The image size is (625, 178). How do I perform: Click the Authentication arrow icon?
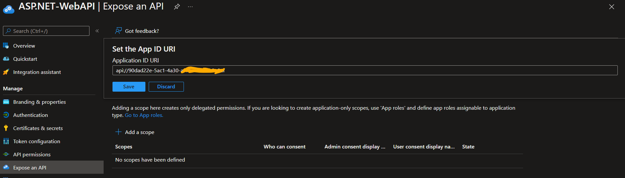point(6,115)
